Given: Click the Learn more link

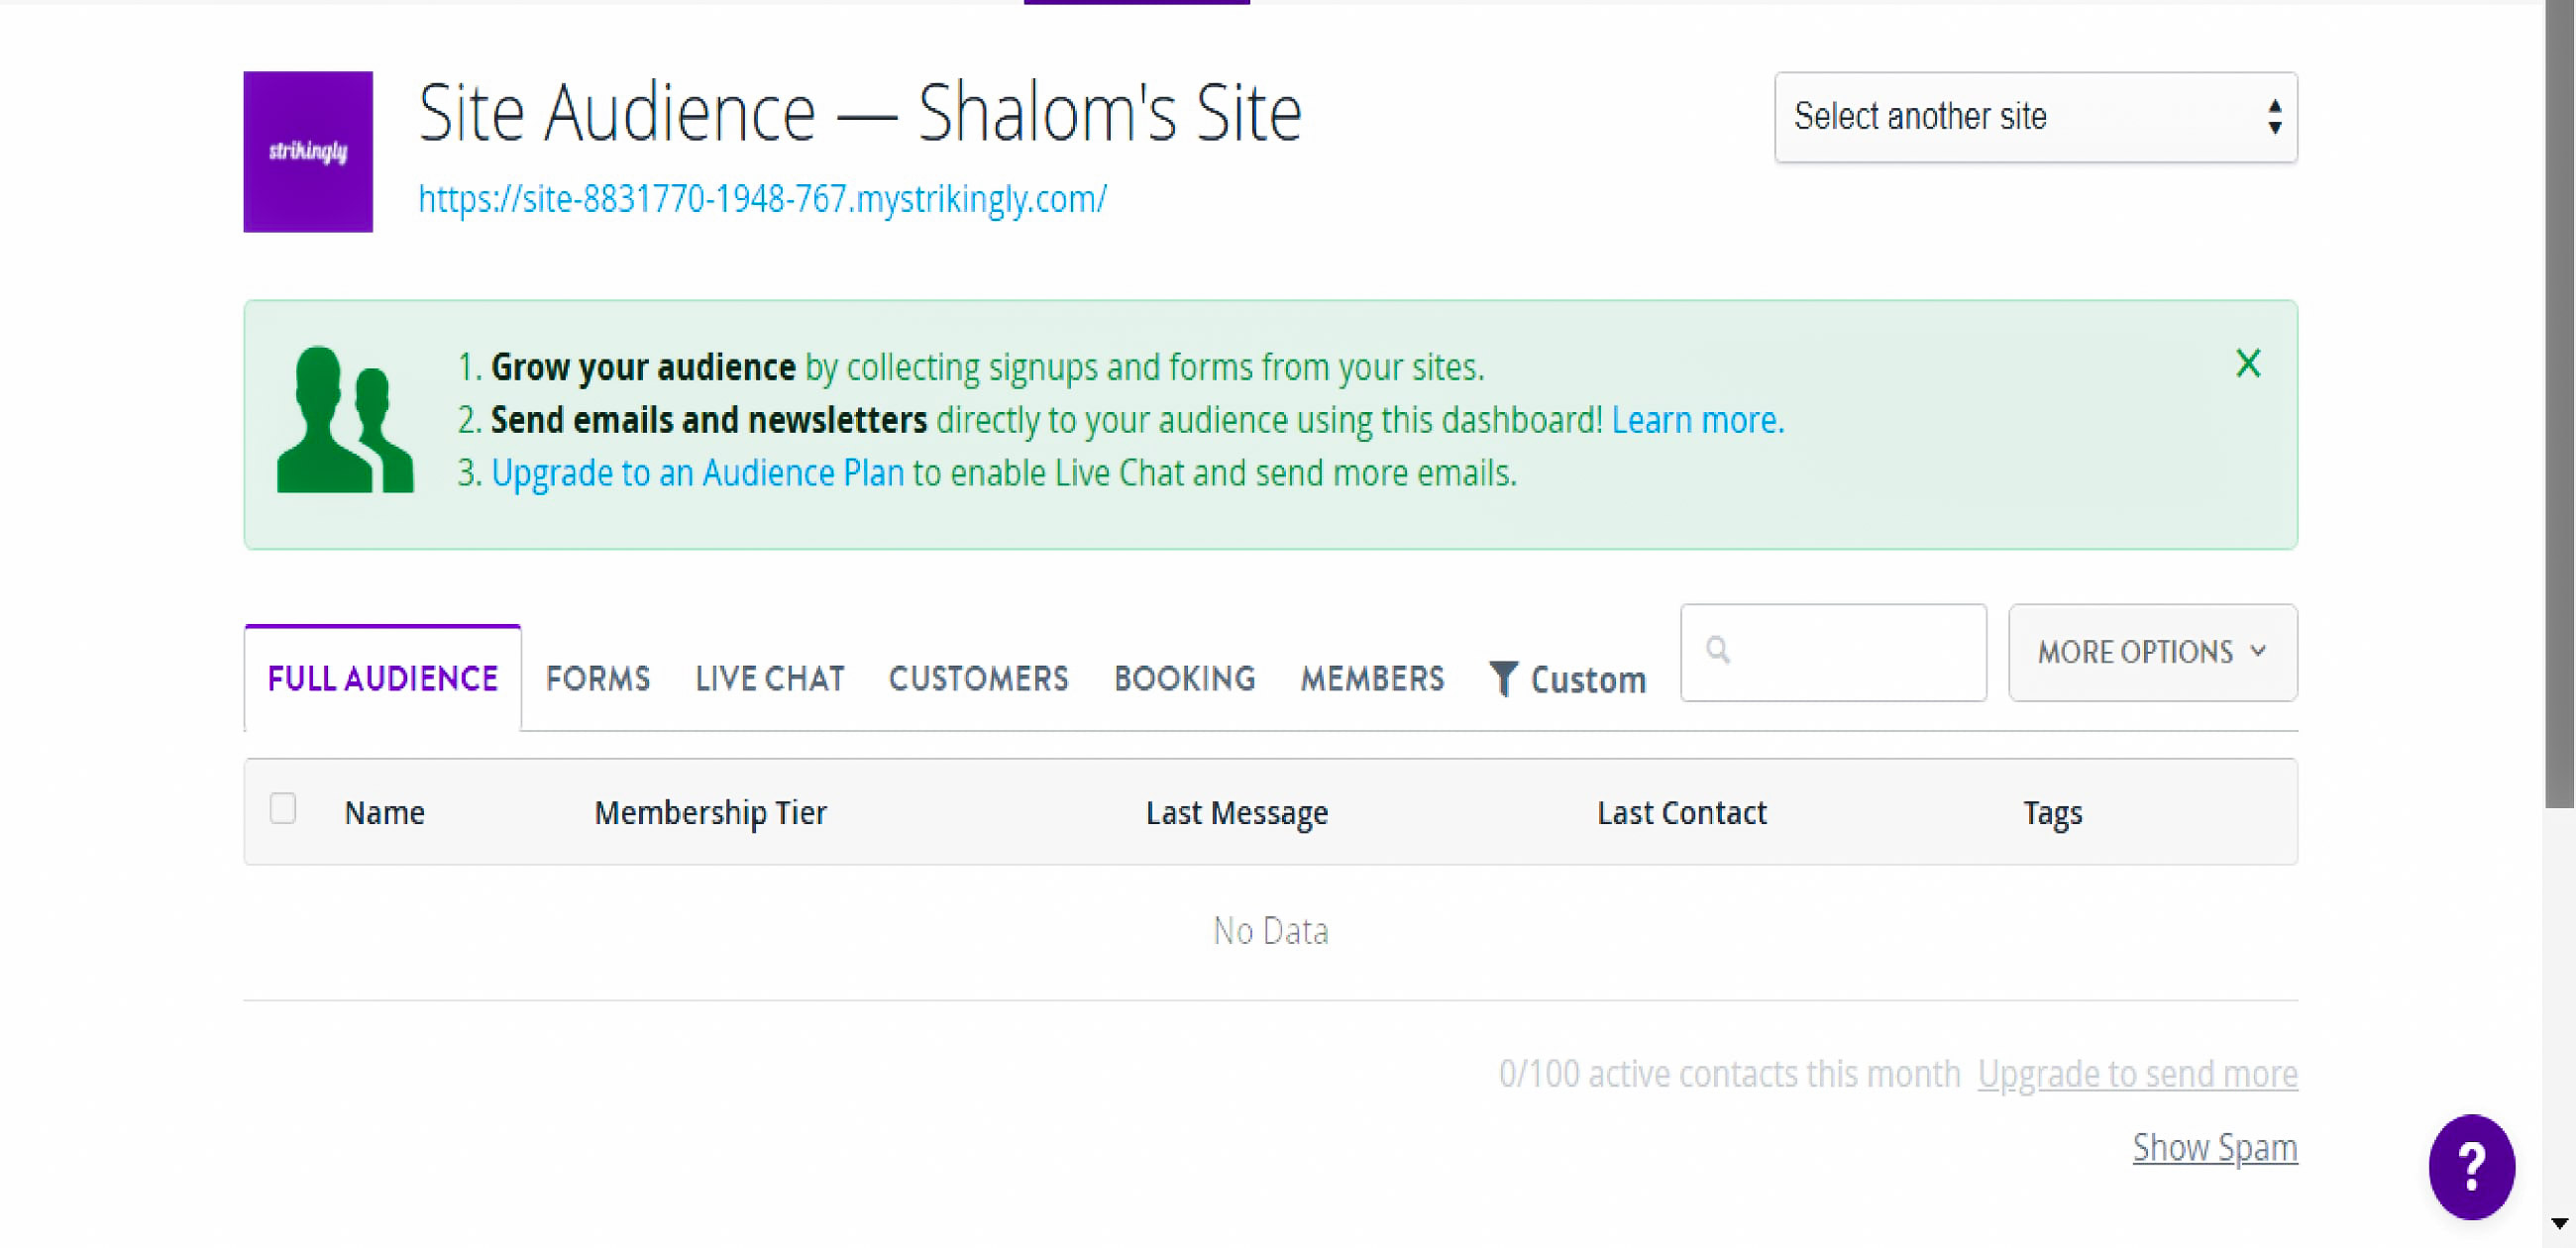Looking at the screenshot, I should (1697, 420).
